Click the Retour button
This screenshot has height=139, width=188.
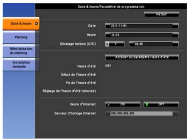tap(161, 15)
